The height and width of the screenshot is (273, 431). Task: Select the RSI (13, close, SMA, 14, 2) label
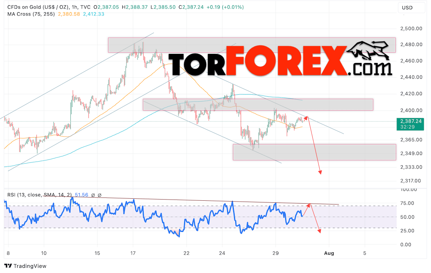coord(40,195)
